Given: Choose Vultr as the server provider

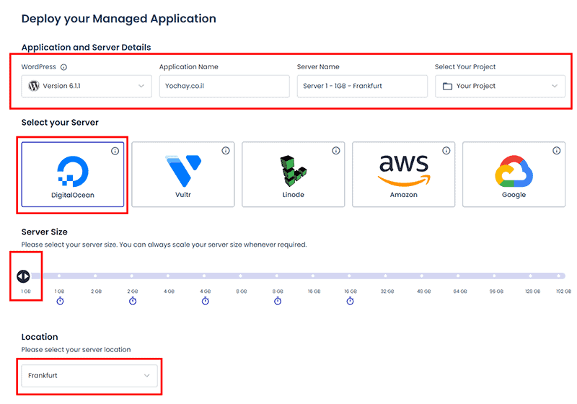Looking at the screenshot, I should (183, 175).
